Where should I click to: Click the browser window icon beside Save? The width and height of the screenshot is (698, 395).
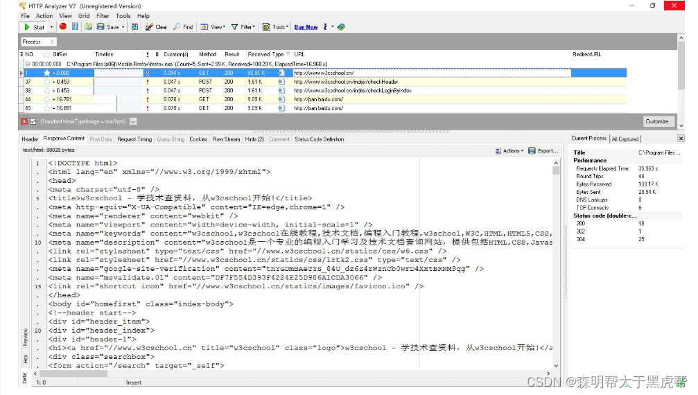point(134,27)
